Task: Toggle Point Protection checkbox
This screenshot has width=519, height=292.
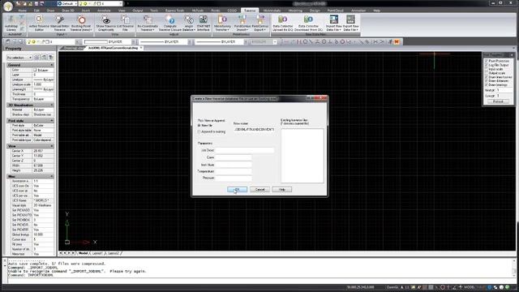Action: pos(487,62)
